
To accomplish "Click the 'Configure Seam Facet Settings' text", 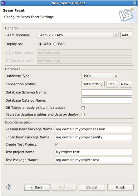I will click(29, 17).
